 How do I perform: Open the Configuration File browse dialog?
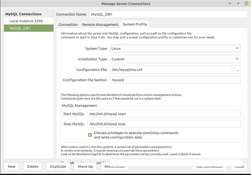(237, 70)
